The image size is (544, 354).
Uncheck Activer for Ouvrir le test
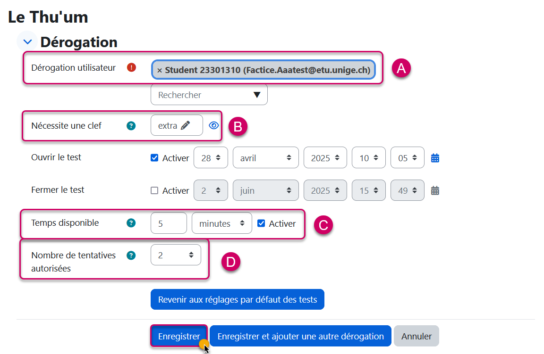(154, 158)
